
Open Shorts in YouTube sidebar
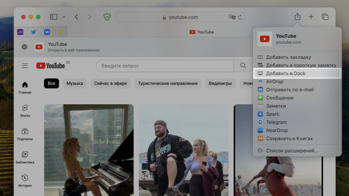[x=25, y=111]
